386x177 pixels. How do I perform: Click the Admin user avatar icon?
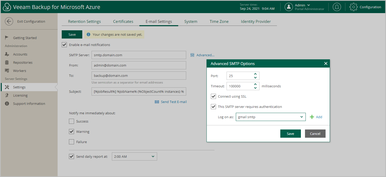pos(289,7)
